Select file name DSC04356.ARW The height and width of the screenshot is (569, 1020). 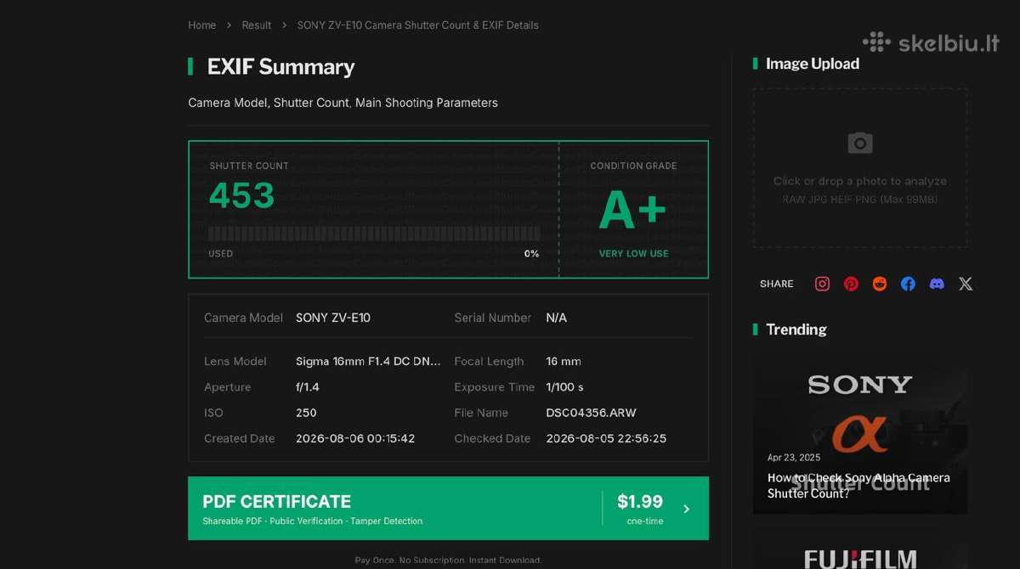tap(591, 413)
